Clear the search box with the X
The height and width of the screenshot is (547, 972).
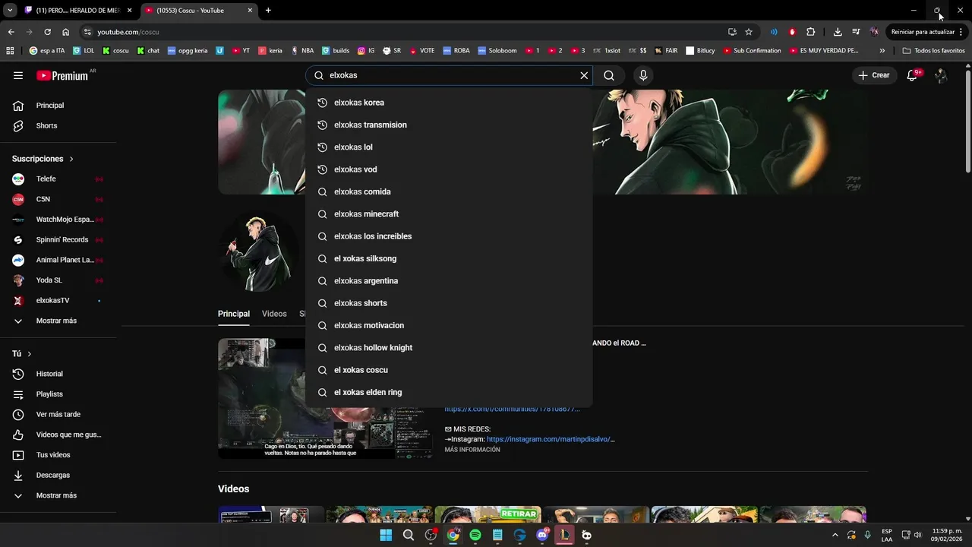tap(584, 75)
